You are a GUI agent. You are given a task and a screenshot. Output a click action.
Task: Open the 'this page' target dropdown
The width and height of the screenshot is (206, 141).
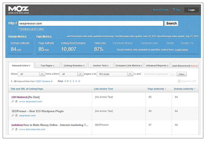tap(115, 74)
